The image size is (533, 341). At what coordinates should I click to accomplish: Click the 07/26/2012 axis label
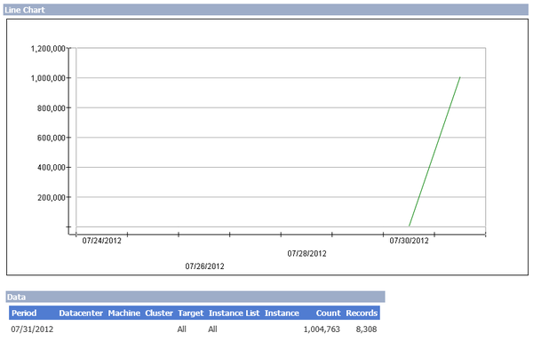204,266
